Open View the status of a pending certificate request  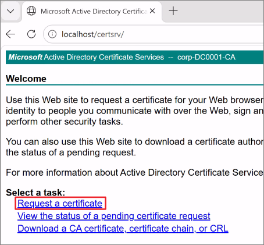coord(114,216)
